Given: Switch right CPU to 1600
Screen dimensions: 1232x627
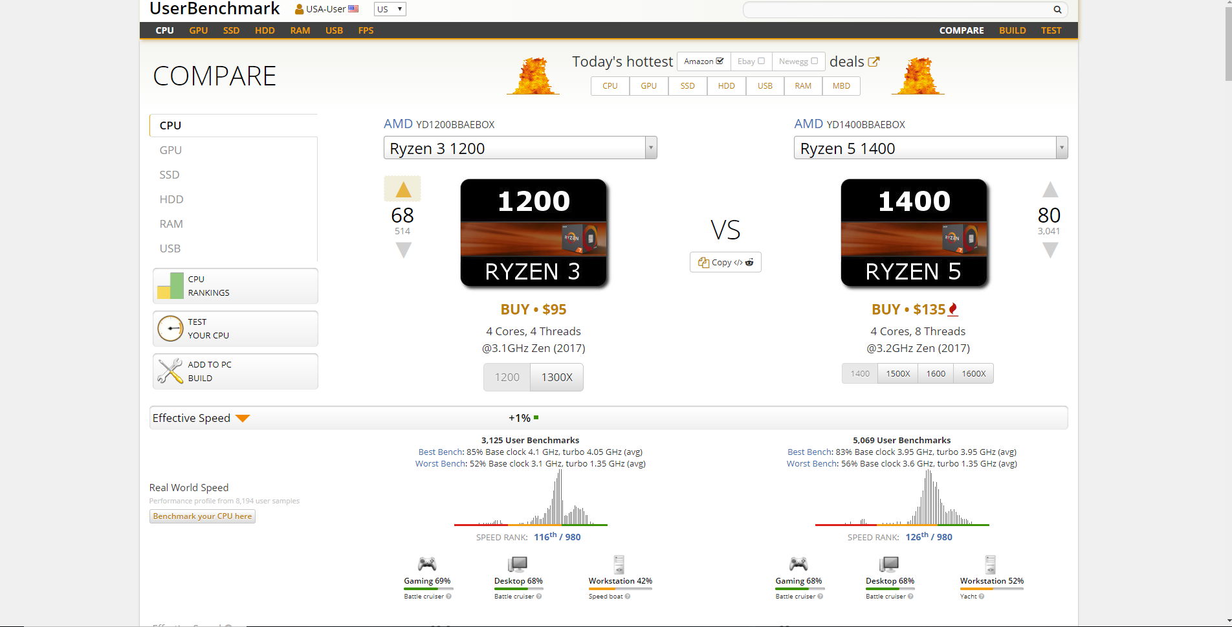Looking at the screenshot, I should [936, 373].
